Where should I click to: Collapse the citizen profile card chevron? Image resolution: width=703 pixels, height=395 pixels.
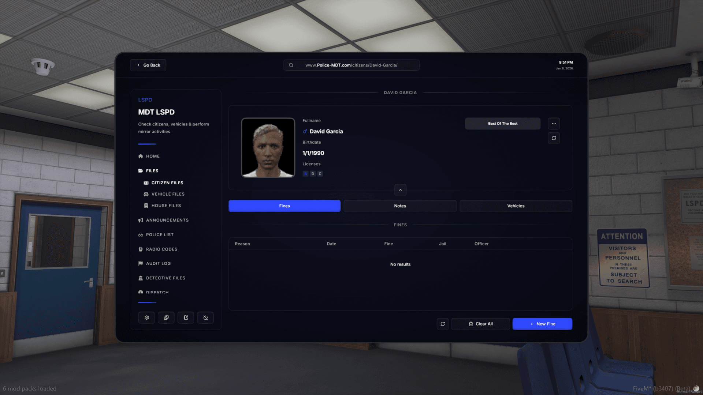[x=400, y=190]
